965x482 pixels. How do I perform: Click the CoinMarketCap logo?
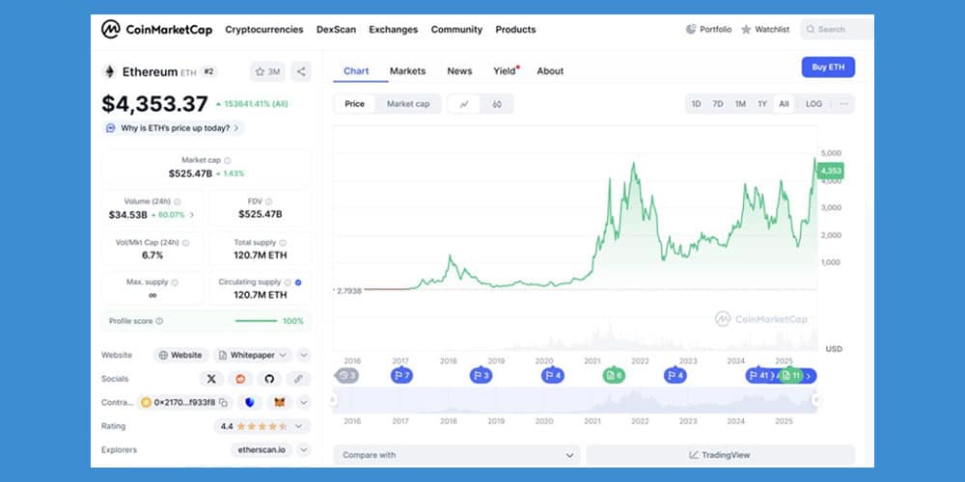coord(156,30)
